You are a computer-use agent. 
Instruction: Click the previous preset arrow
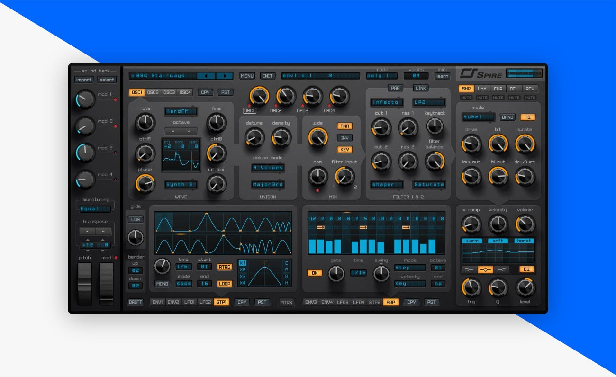(x=206, y=76)
